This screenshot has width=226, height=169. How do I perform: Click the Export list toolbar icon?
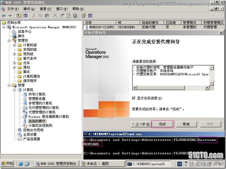point(75,16)
